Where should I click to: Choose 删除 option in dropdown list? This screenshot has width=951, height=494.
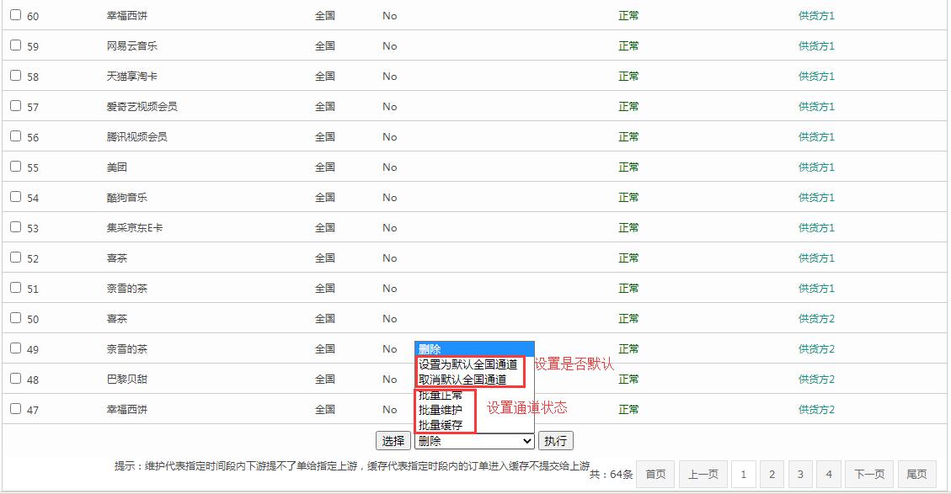474,349
